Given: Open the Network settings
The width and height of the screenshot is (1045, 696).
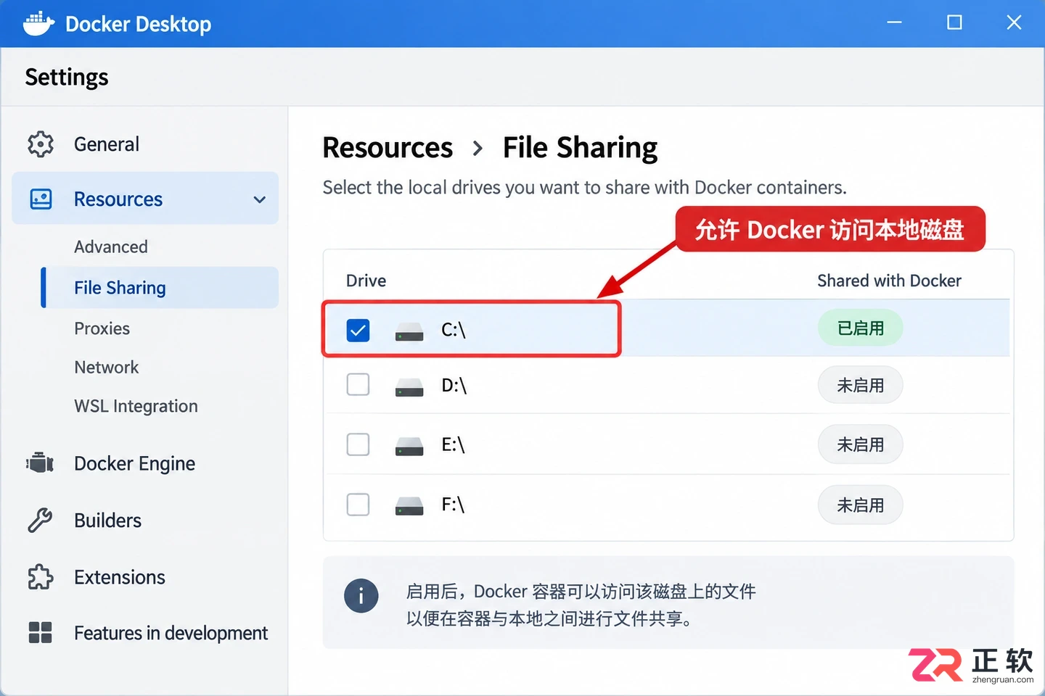Looking at the screenshot, I should (106, 367).
